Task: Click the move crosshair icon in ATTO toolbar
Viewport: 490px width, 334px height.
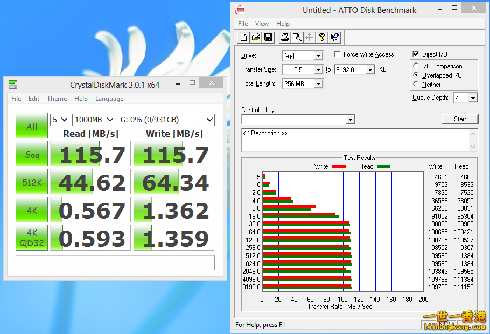Action: point(310,38)
